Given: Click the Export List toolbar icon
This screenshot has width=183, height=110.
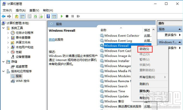Looking at the screenshot, I should point(41,16).
